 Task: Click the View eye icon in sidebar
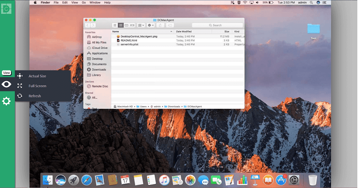pyautogui.click(x=6, y=84)
